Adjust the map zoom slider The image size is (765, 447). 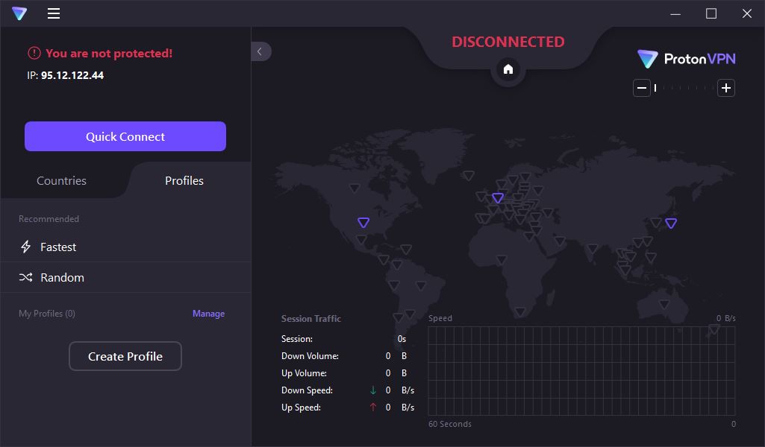[684, 88]
